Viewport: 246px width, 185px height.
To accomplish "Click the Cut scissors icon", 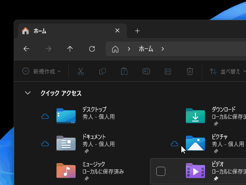I will [81, 71].
